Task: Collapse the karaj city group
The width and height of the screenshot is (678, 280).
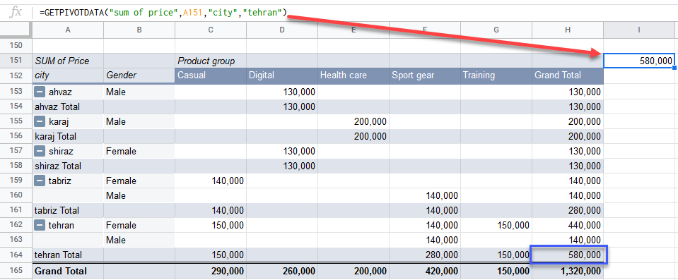Action: tap(40, 122)
